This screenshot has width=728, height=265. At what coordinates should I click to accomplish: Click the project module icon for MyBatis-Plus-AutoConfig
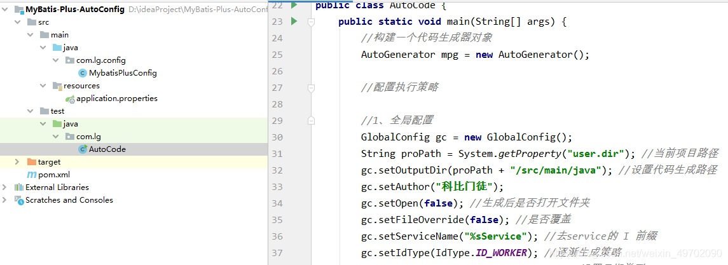pyautogui.click(x=19, y=10)
